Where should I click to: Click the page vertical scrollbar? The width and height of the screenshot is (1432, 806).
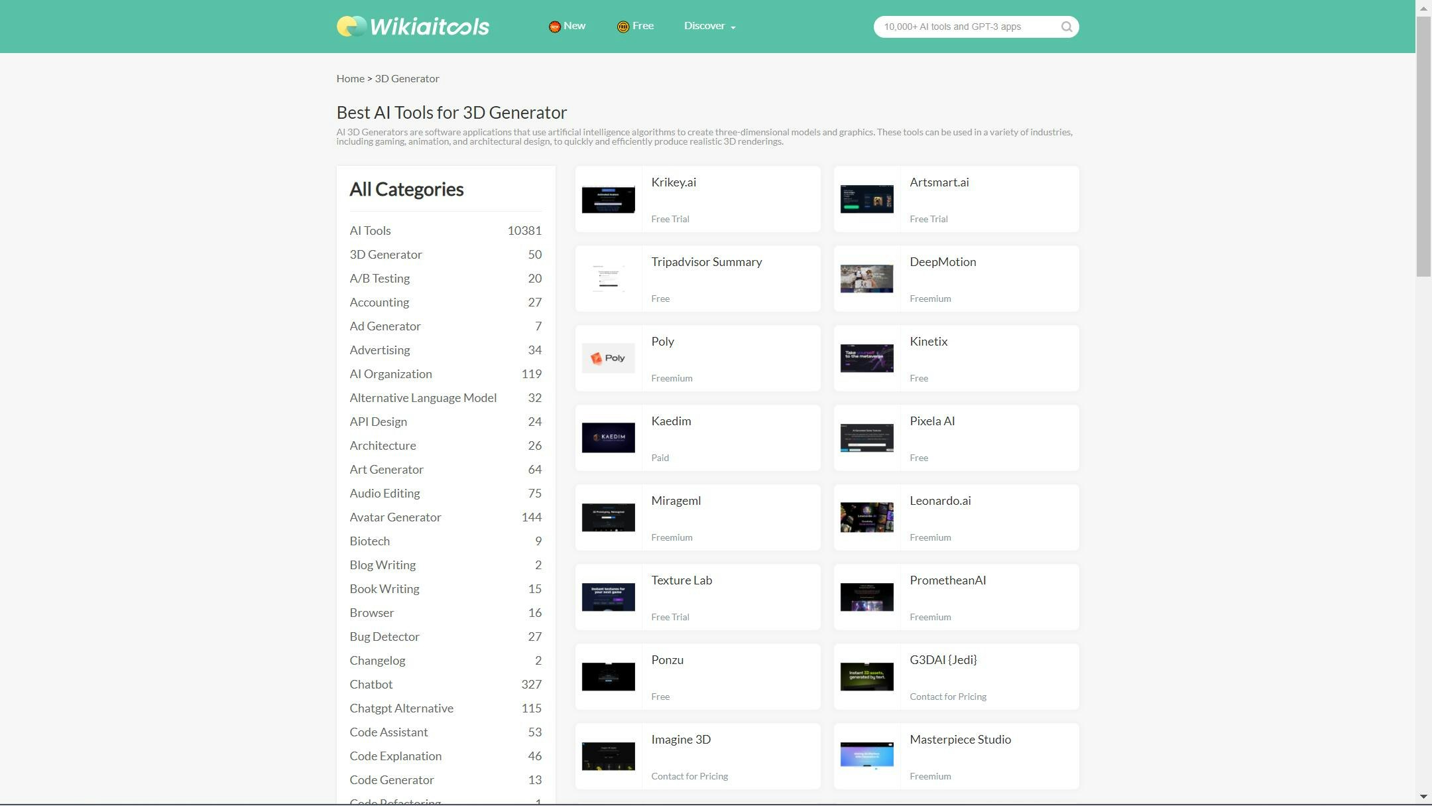coord(1423,146)
